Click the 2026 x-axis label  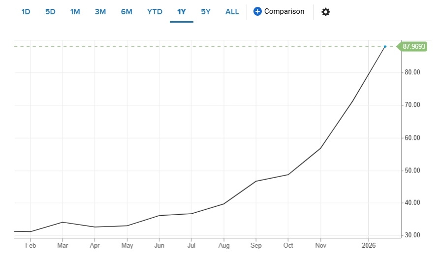pos(369,245)
